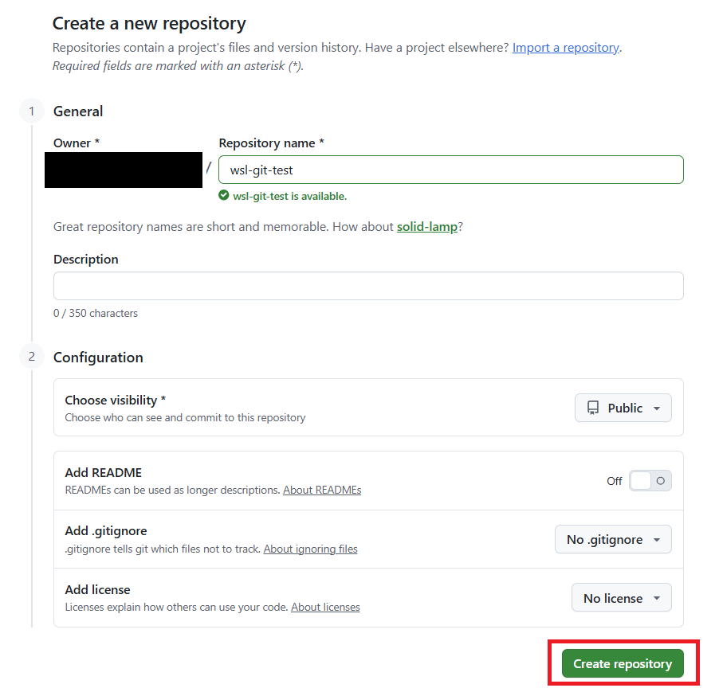Image resolution: width=715 pixels, height=688 pixels.
Task: Click the step 1 circle beside General
Action: pyautogui.click(x=31, y=111)
